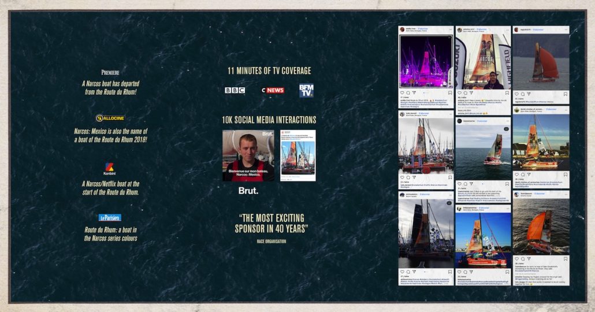Bookmark the dark harbor boats post
Screen dimensions: 595x312
(x=450, y=272)
